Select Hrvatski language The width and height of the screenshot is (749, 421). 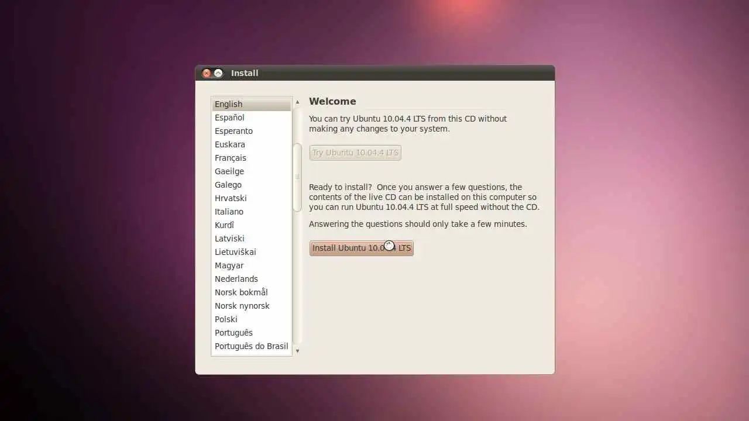252,198
